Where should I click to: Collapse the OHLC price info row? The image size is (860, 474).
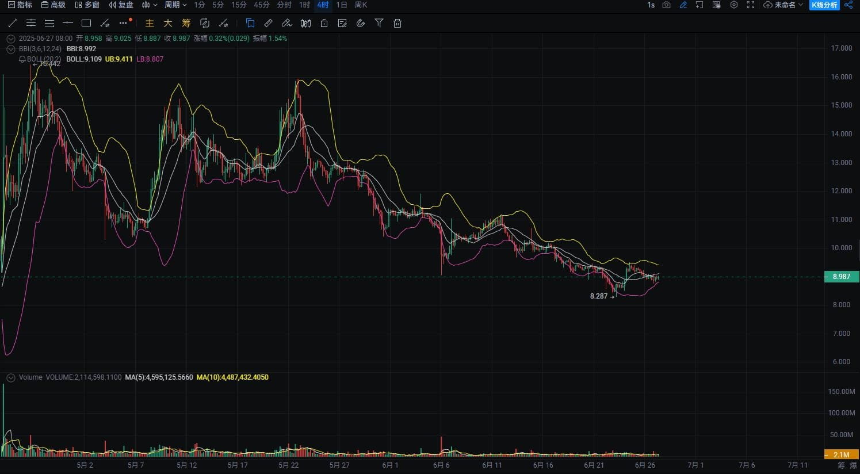[x=10, y=39]
